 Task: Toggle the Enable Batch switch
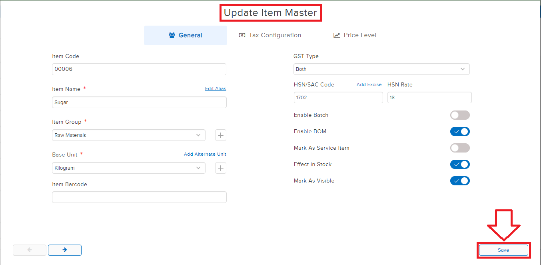click(459, 115)
